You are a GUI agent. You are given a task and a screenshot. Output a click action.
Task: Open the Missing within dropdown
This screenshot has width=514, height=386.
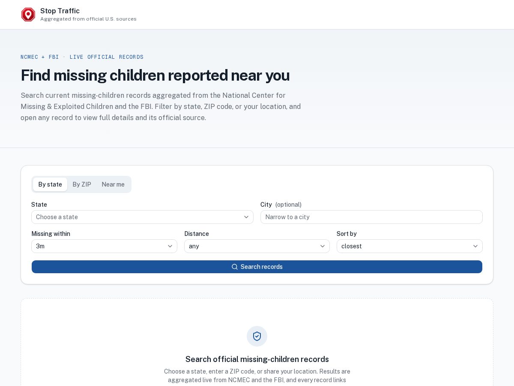pos(104,246)
